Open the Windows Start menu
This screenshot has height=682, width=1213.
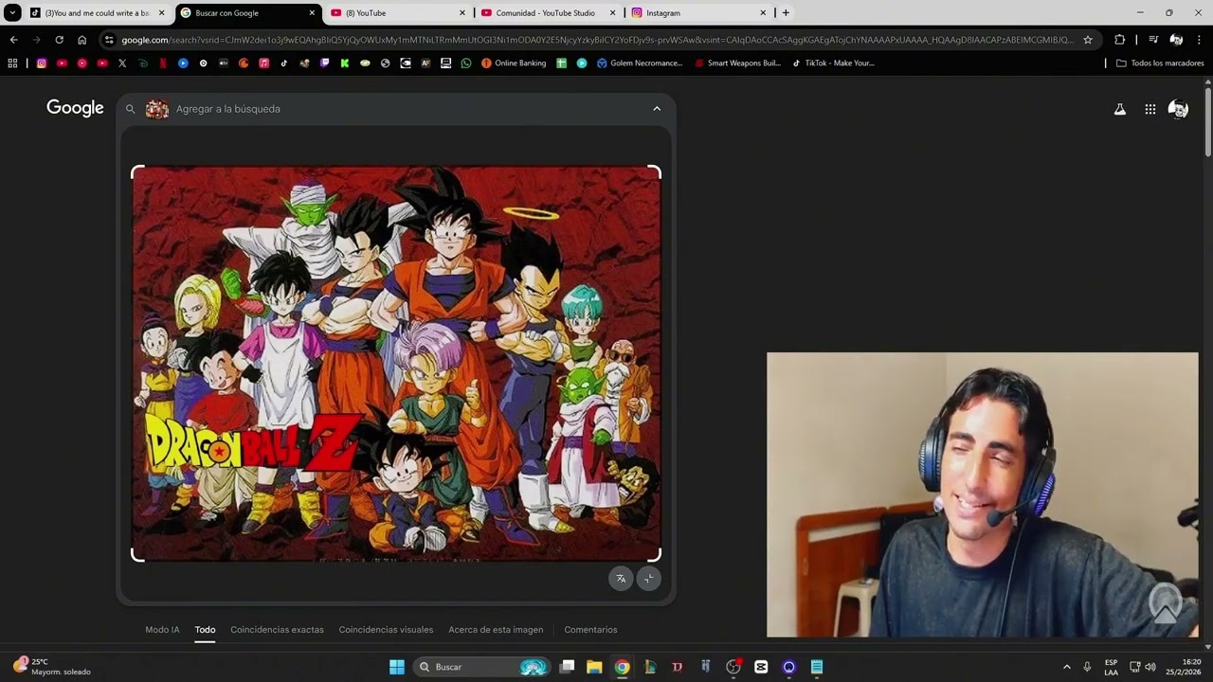tap(397, 667)
